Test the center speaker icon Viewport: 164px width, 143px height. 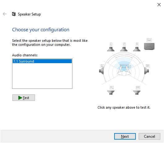(124, 49)
